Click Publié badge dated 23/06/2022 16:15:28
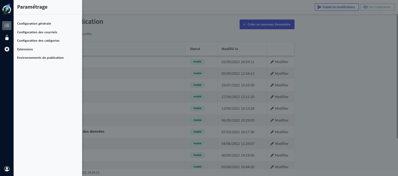Image resolution: width=398 pixels, height=176 pixels. click(x=198, y=108)
